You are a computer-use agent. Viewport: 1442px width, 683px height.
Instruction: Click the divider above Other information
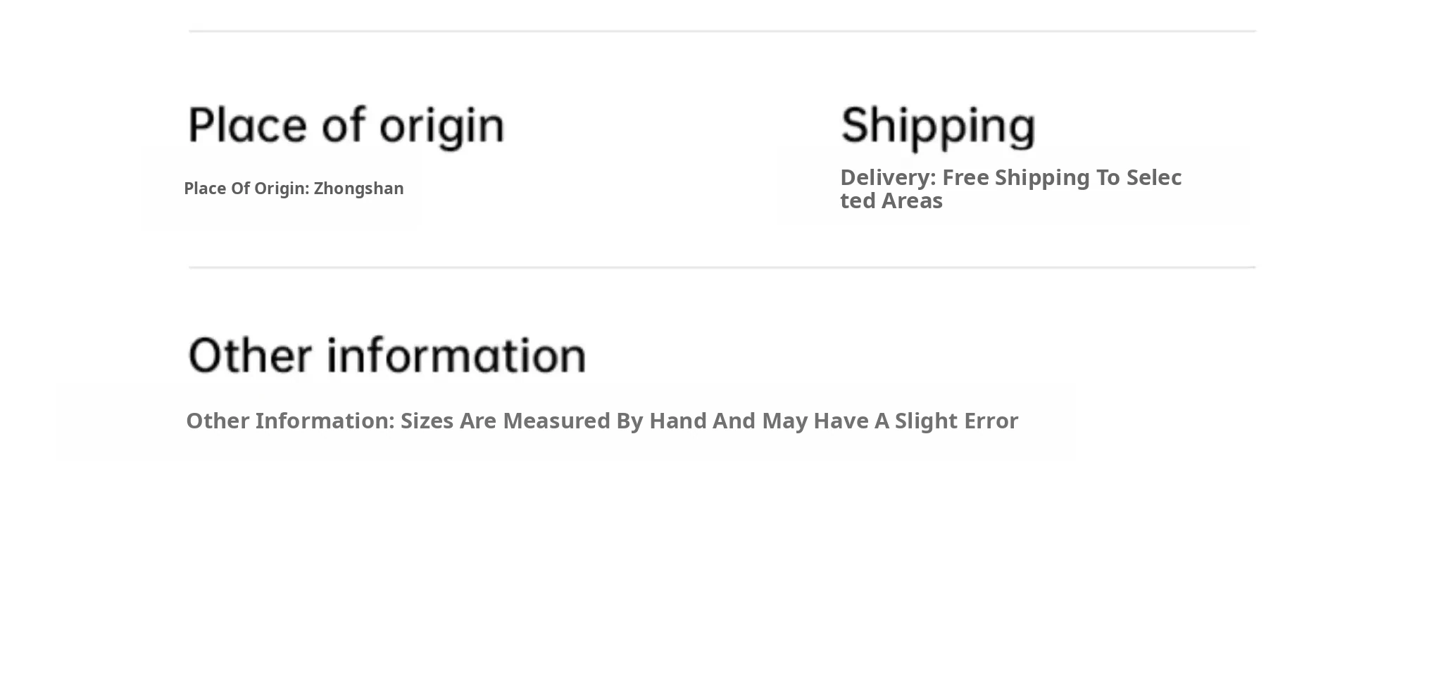click(x=722, y=267)
